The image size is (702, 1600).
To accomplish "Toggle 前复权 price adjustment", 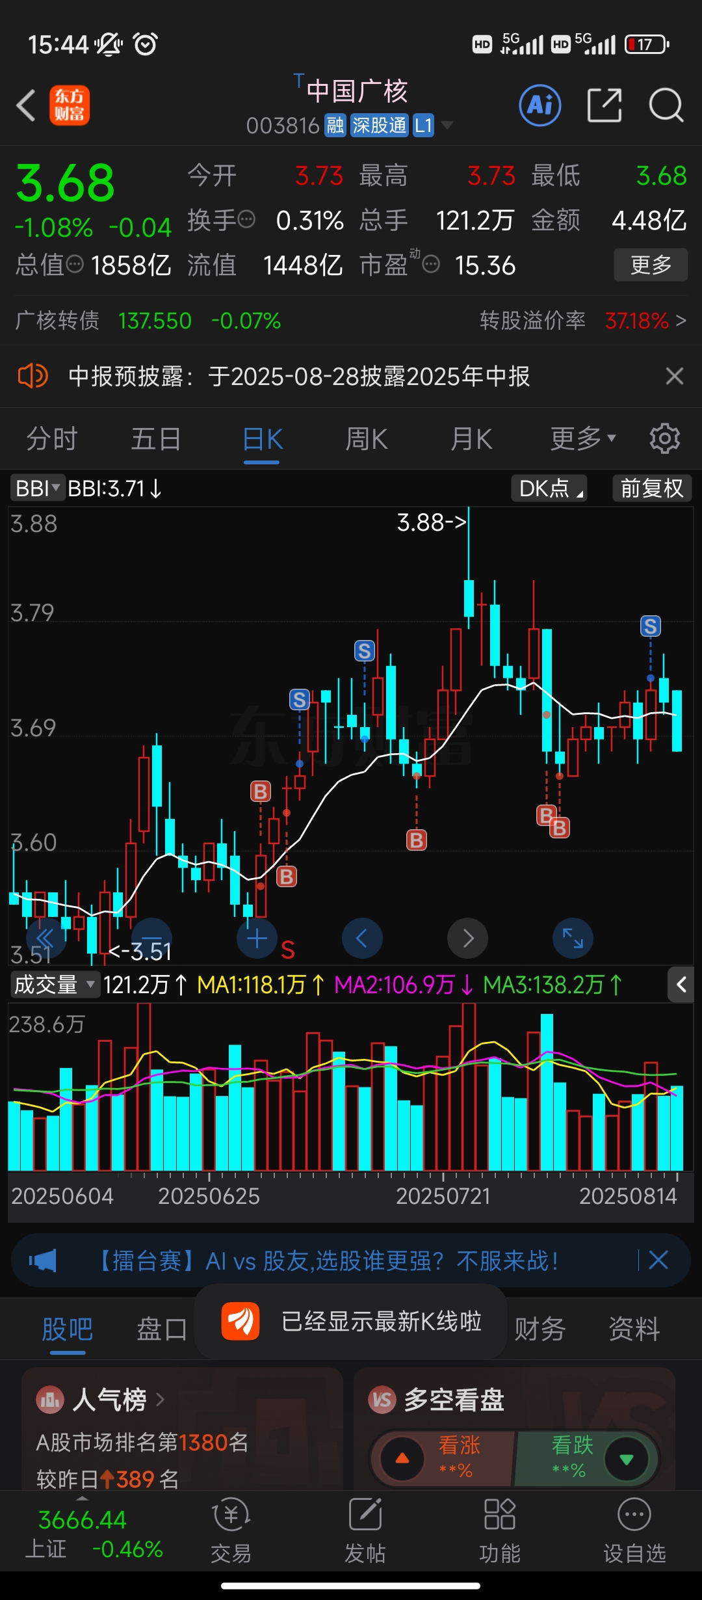I will point(652,488).
